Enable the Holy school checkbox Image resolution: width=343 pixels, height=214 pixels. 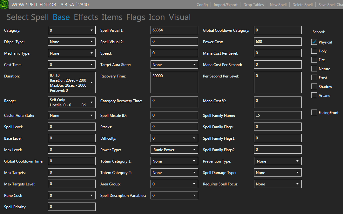[314, 51]
